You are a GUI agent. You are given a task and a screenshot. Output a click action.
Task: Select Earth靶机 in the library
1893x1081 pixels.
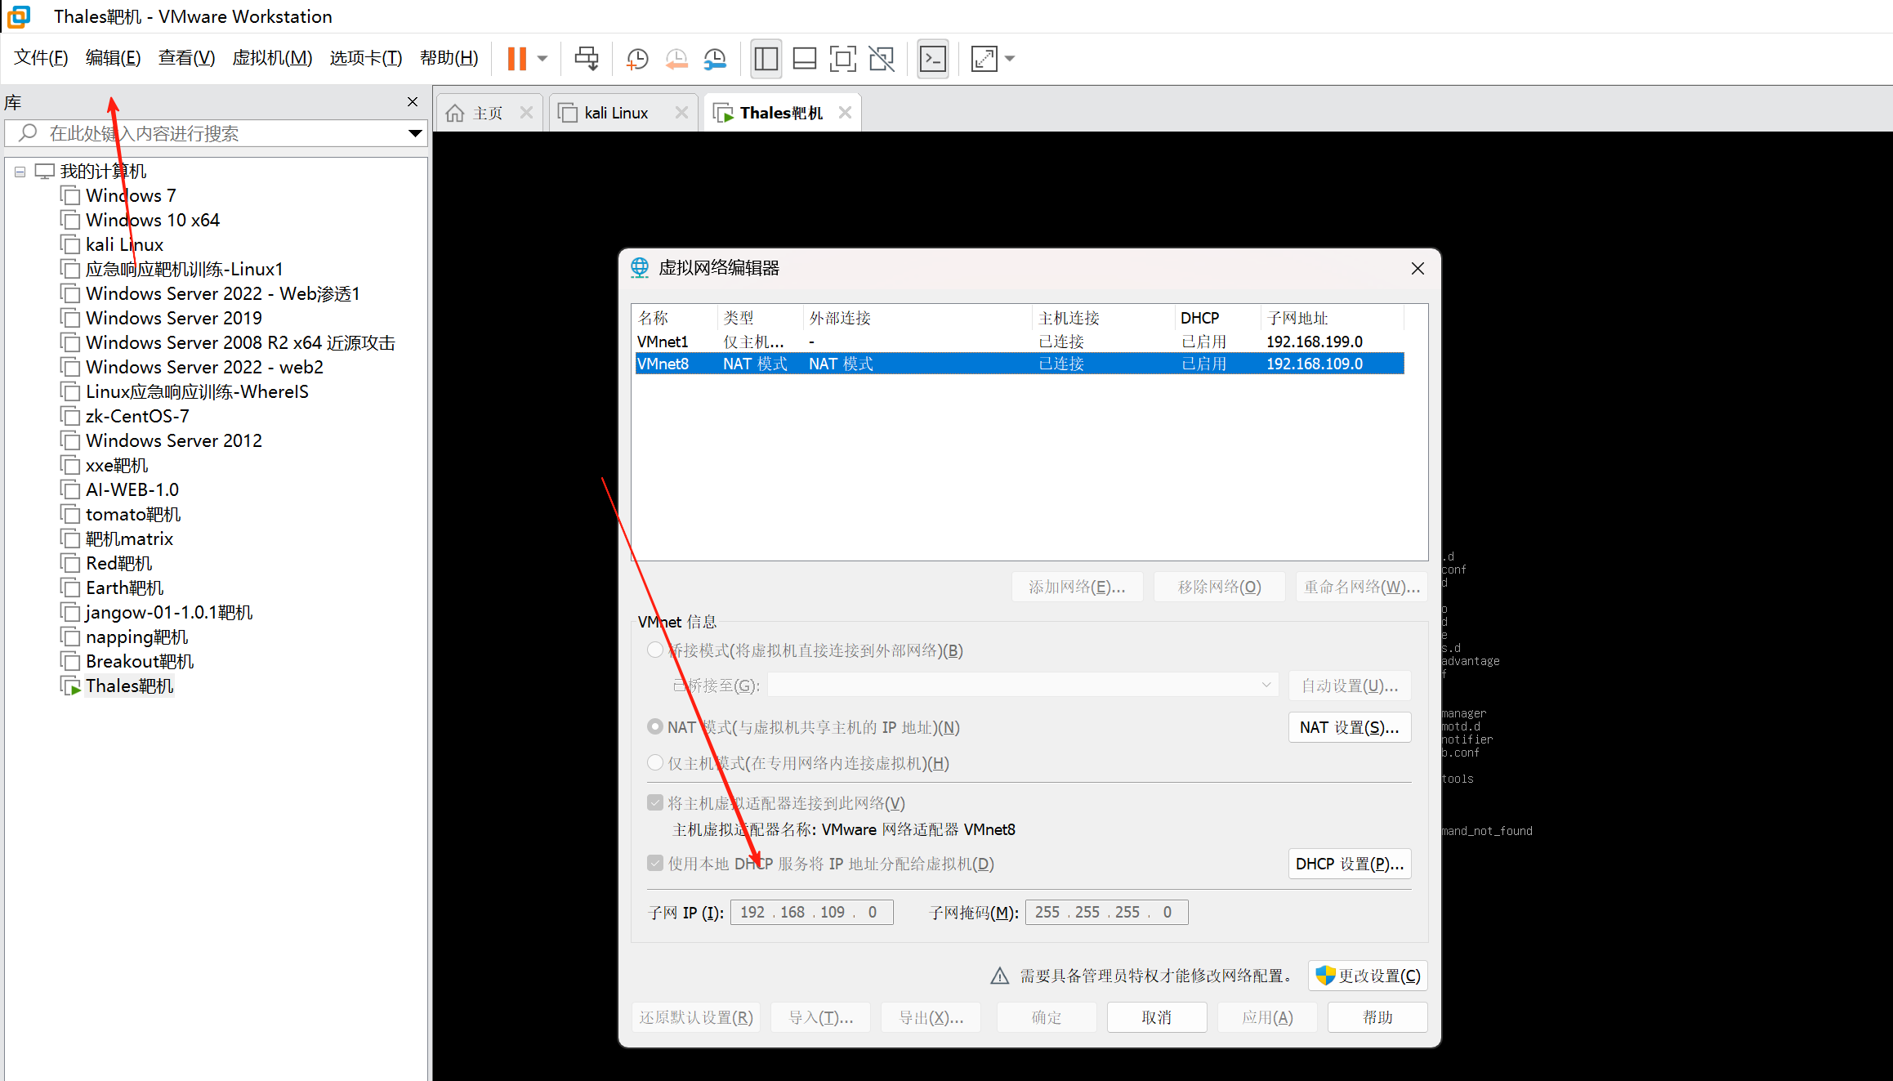pos(124,588)
